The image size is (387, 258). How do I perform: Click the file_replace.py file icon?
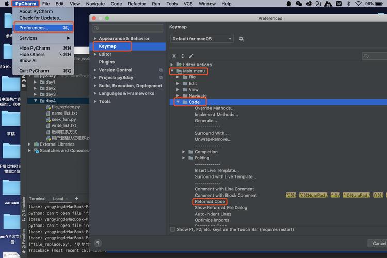point(49,107)
